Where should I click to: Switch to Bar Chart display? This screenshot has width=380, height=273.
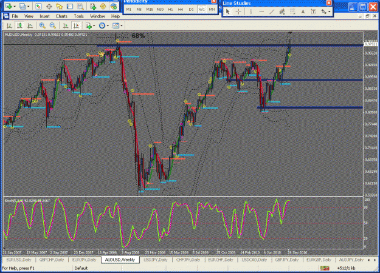9,25
